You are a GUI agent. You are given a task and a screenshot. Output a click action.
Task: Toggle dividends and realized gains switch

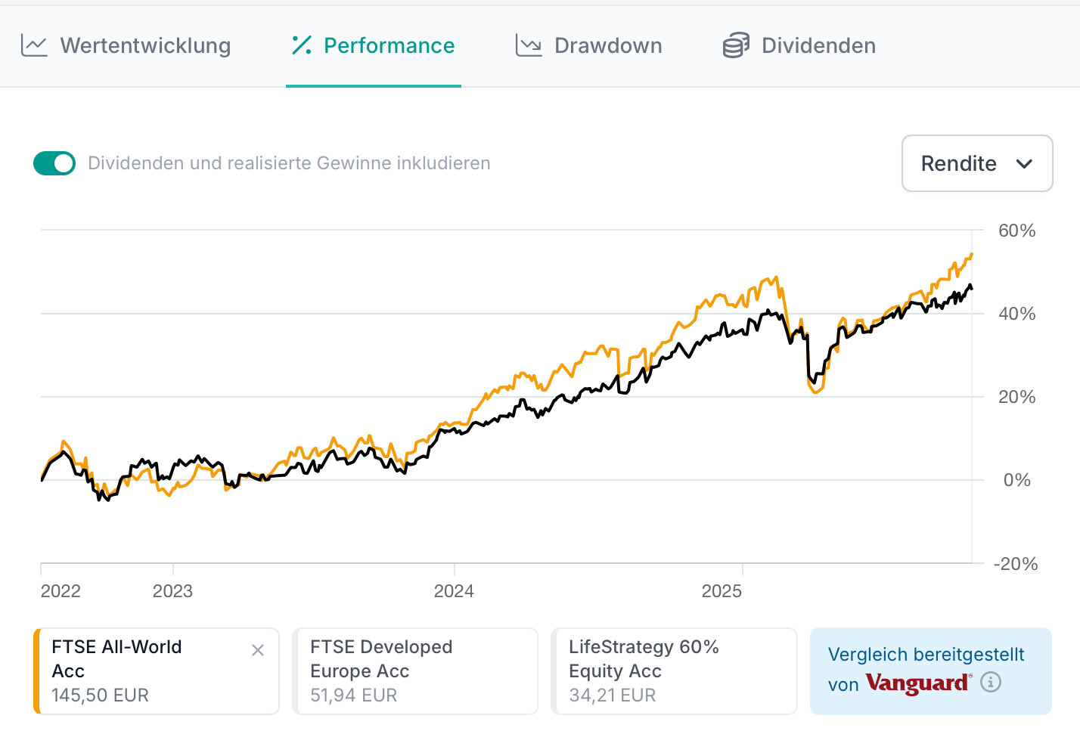(x=54, y=163)
